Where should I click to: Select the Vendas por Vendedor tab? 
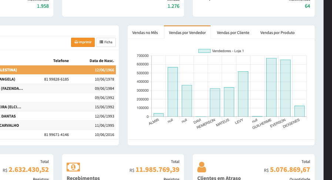click(x=187, y=33)
